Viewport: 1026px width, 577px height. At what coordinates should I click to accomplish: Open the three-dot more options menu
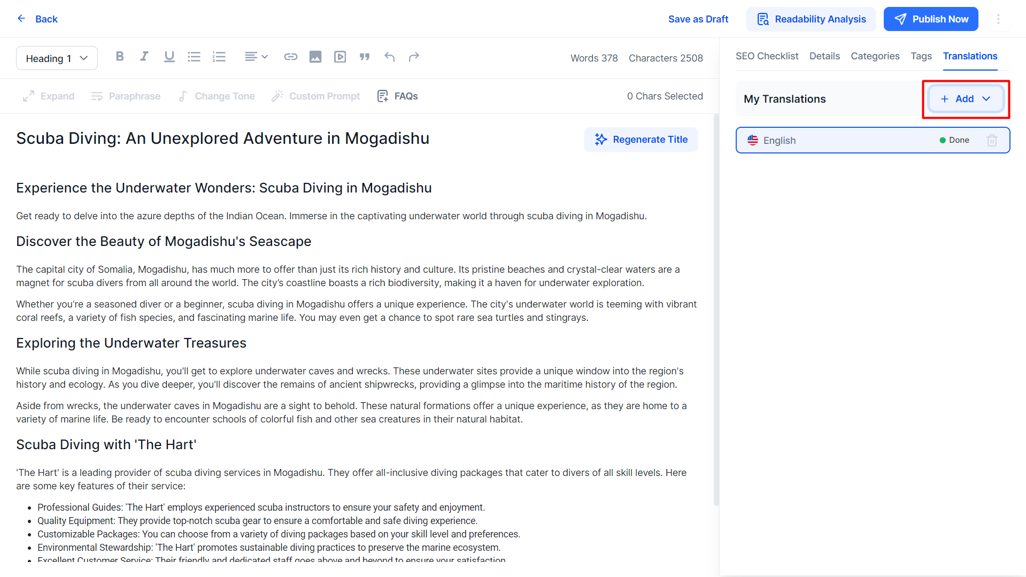click(998, 19)
